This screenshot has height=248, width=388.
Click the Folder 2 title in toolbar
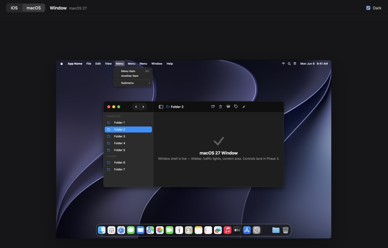(x=177, y=107)
